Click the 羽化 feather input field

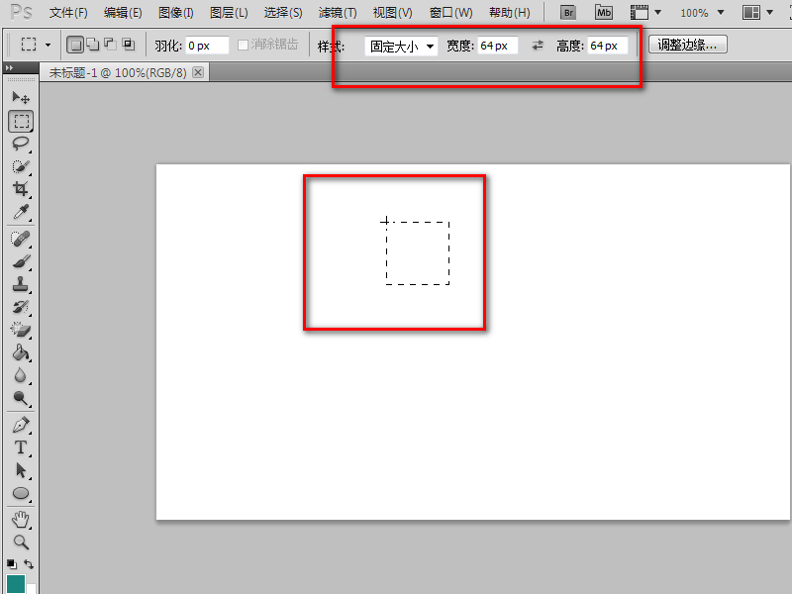[x=207, y=46]
